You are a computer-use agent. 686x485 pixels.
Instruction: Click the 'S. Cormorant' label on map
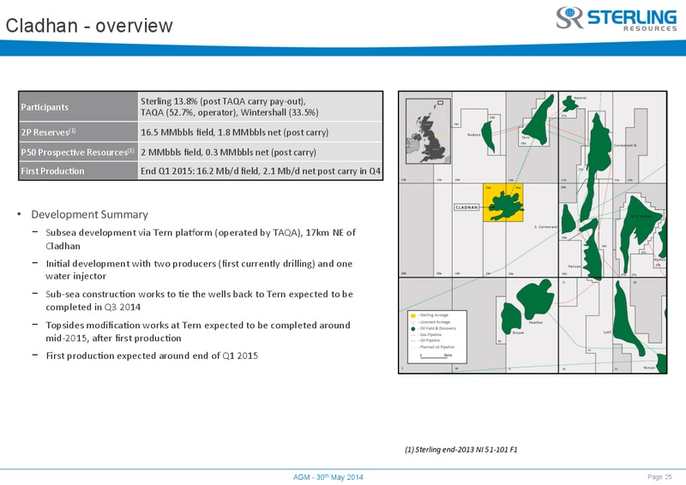pyautogui.click(x=546, y=227)
